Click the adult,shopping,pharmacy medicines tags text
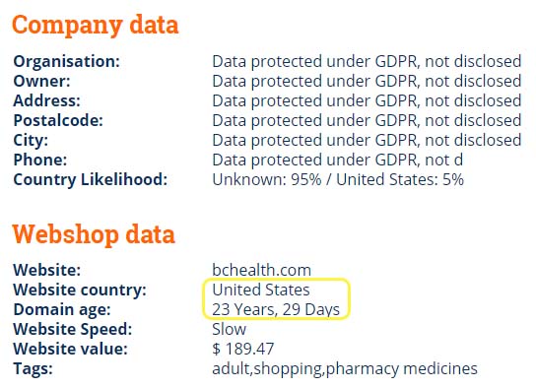This screenshot has width=536, height=388. pos(345,369)
